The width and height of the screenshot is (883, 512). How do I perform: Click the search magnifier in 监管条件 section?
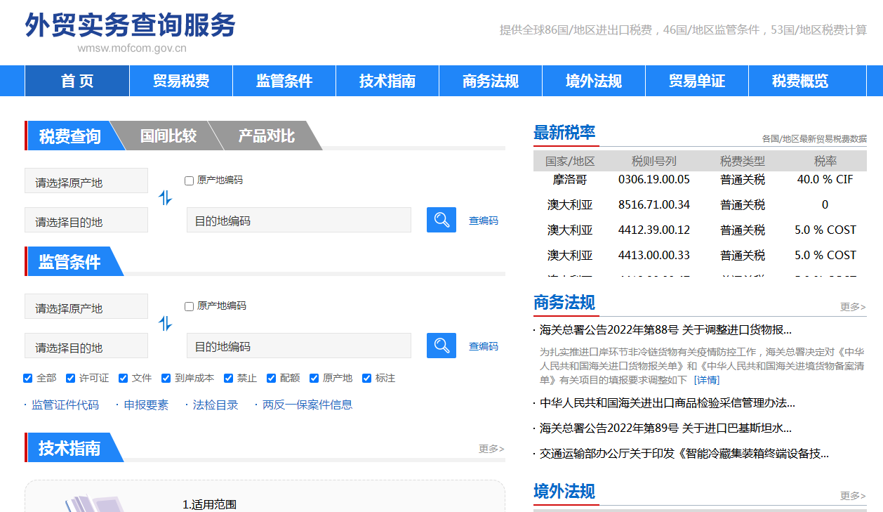coord(441,346)
